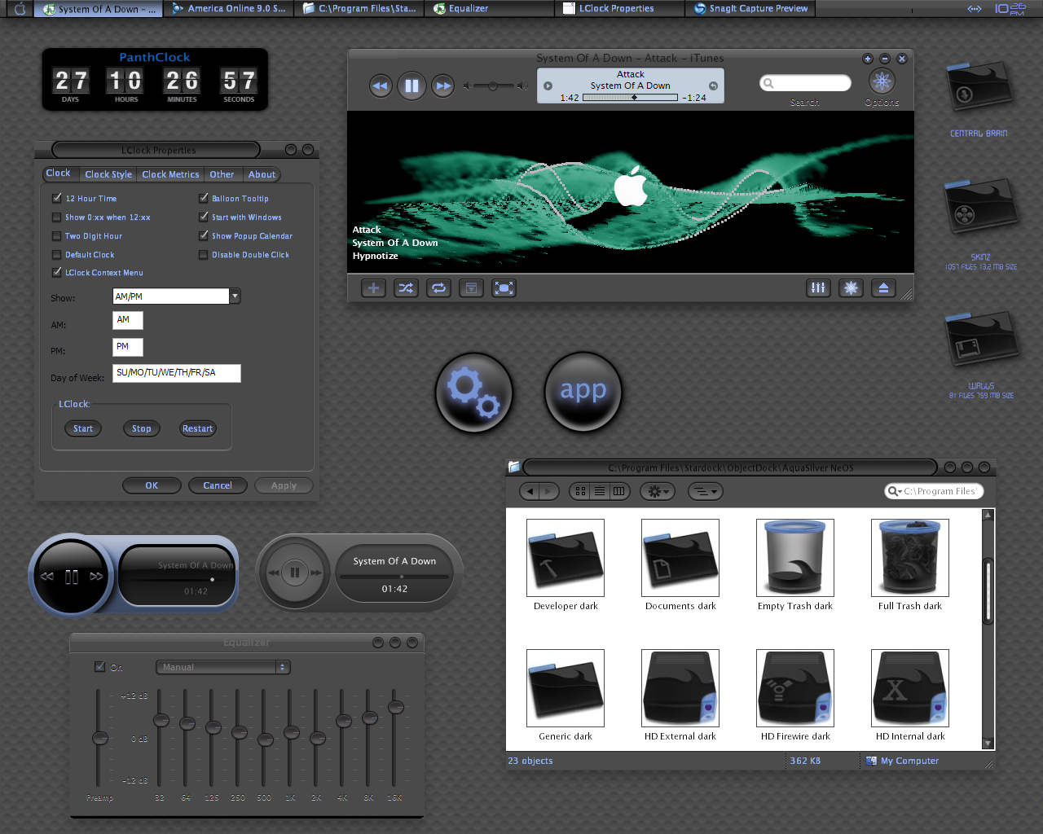Click the equalizer Preamp slider
Image resolution: width=1043 pixels, height=834 pixels.
click(x=99, y=738)
